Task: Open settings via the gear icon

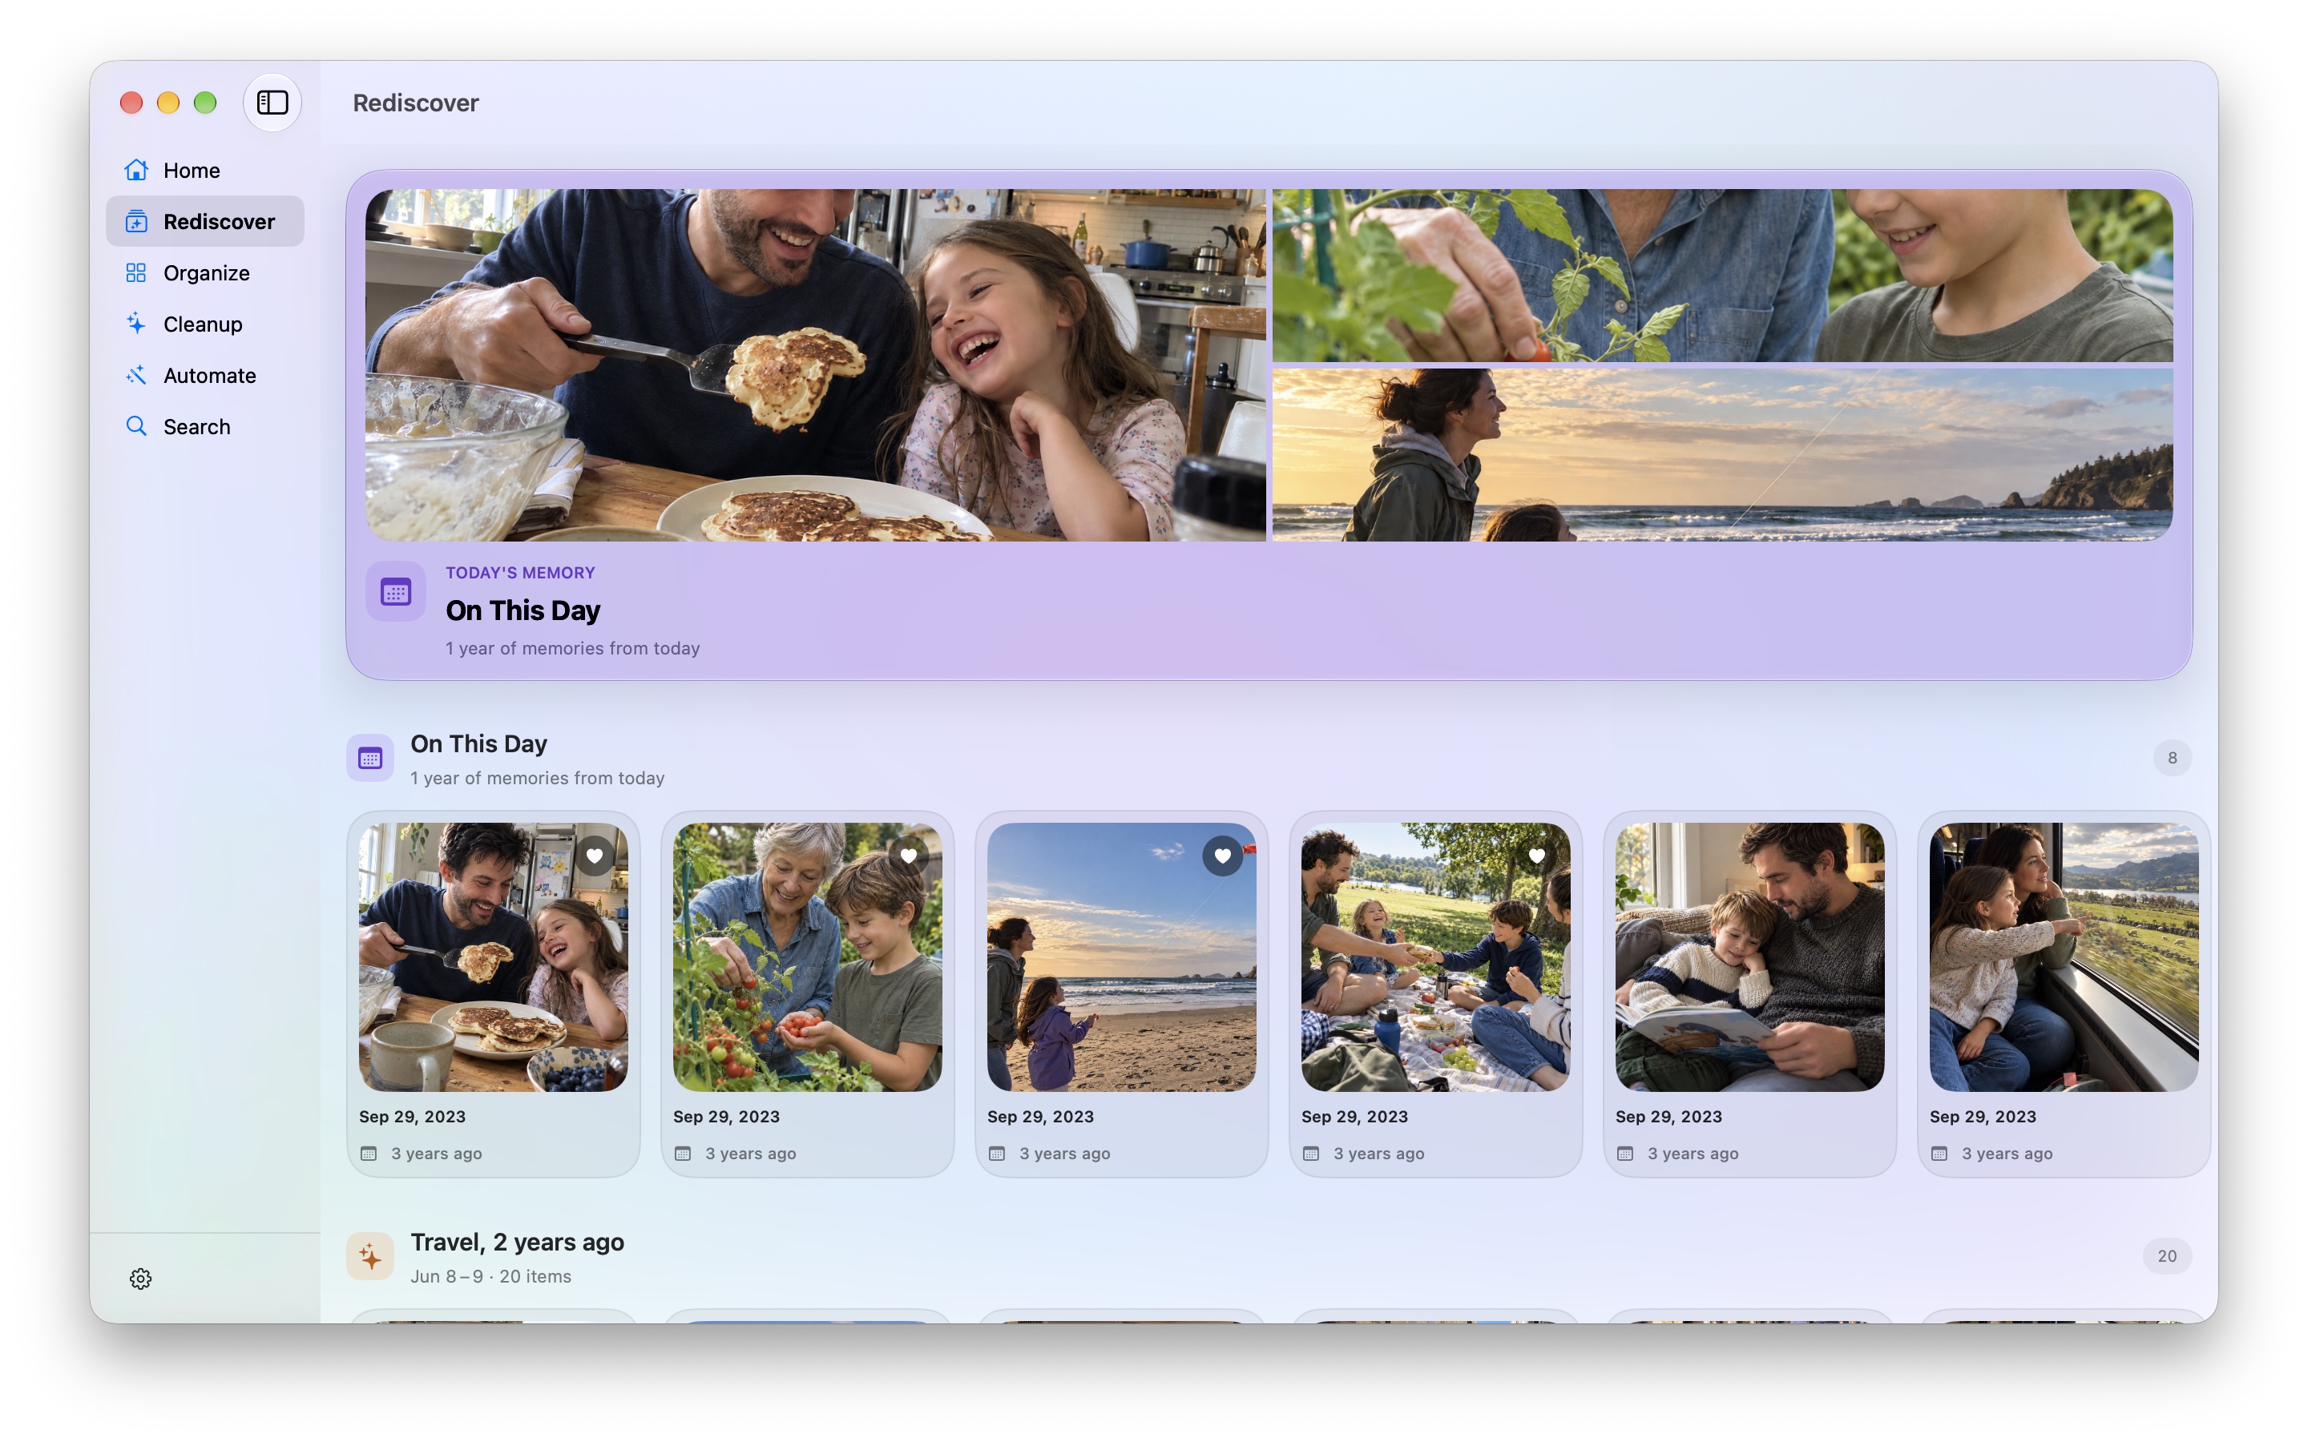Action: (x=140, y=1279)
